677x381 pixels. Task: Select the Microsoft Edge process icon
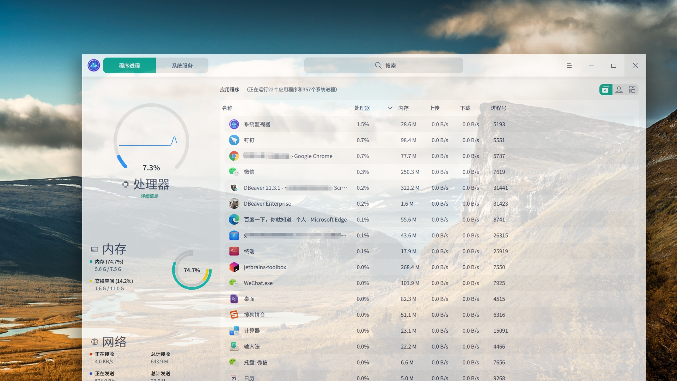(x=234, y=219)
